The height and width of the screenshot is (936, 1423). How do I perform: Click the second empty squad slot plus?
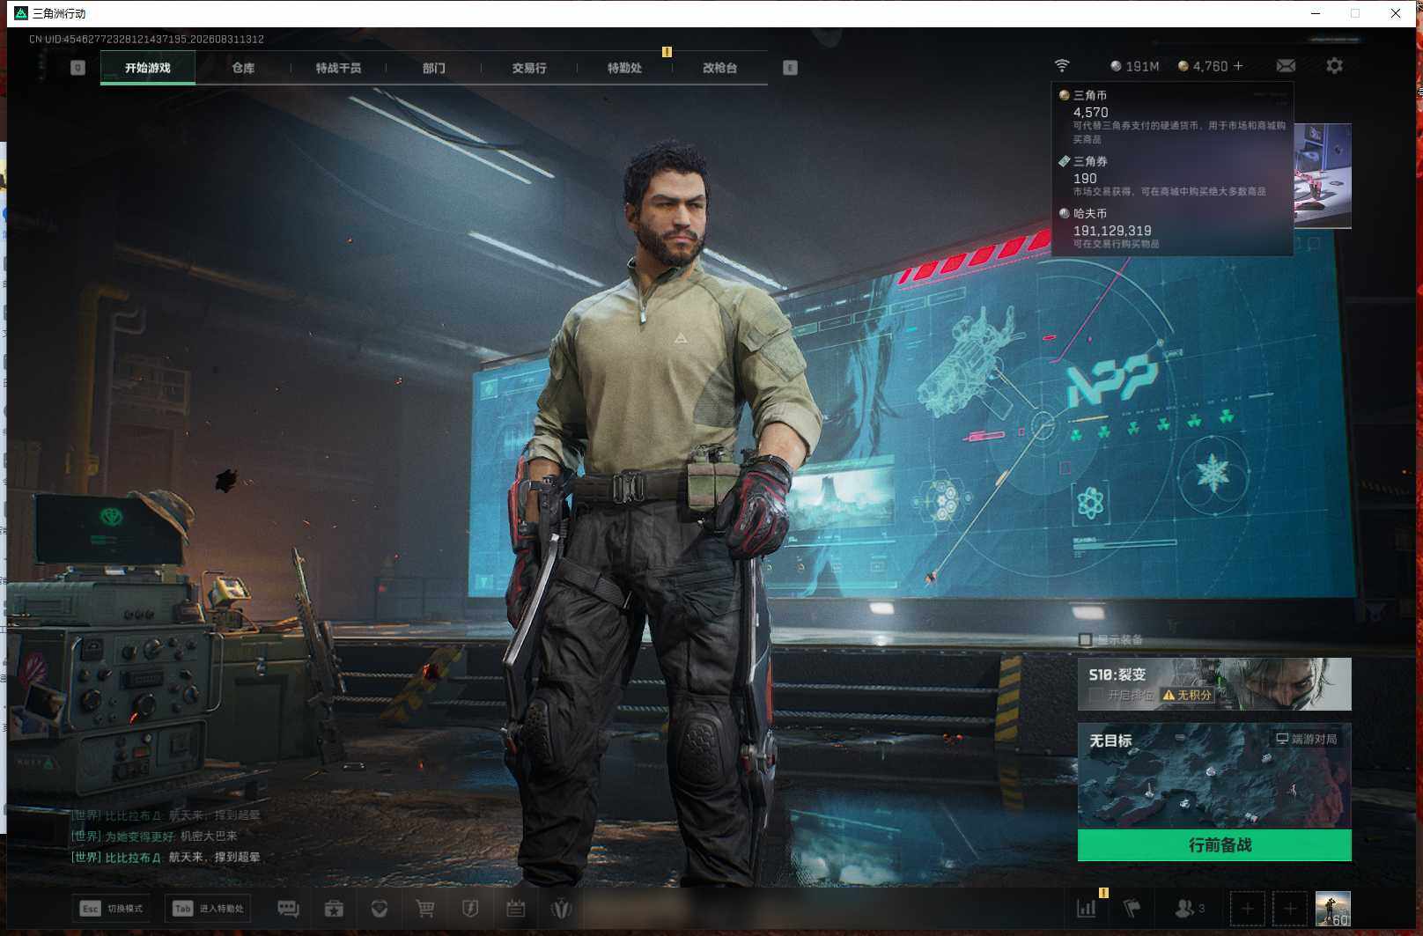[1290, 909]
